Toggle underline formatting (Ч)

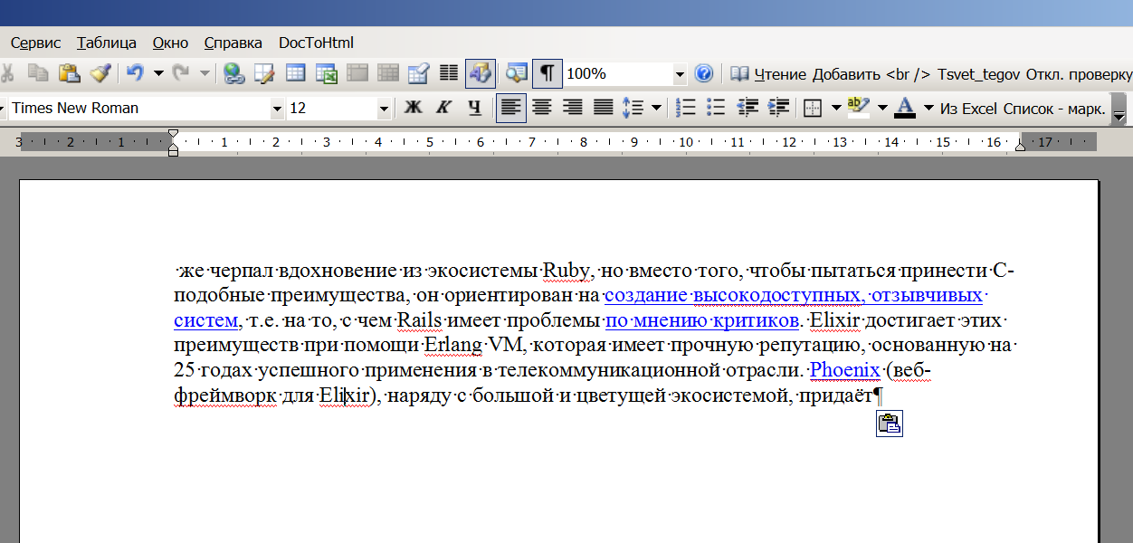(474, 109)
